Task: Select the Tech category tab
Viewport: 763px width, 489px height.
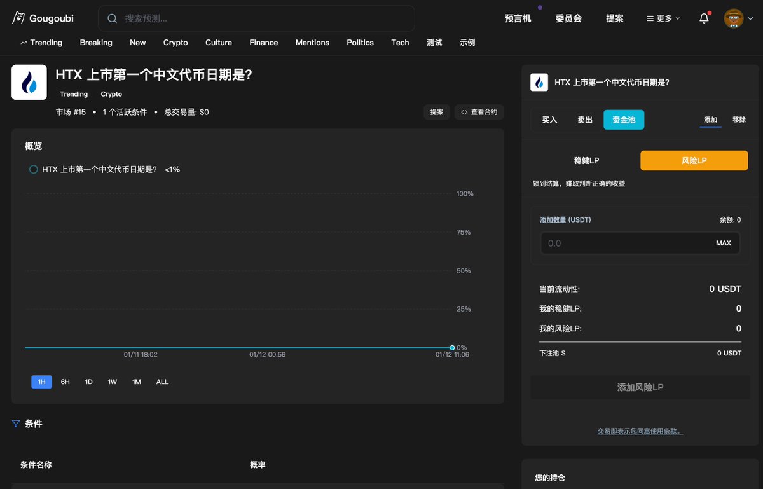Action: [x=400, y=43]
